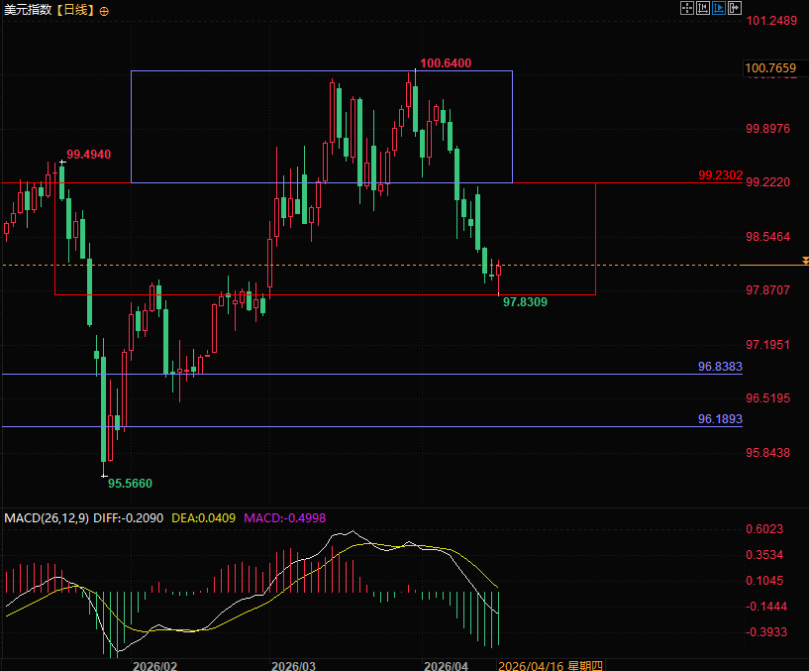Click the 美元指数 chart title
The image size is (809, 671).
[x=29, y=10]
